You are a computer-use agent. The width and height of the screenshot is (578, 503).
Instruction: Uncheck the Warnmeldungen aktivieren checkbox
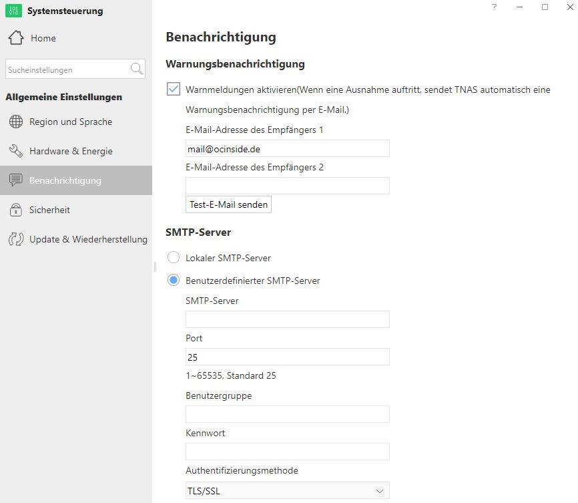pos(174,90)
